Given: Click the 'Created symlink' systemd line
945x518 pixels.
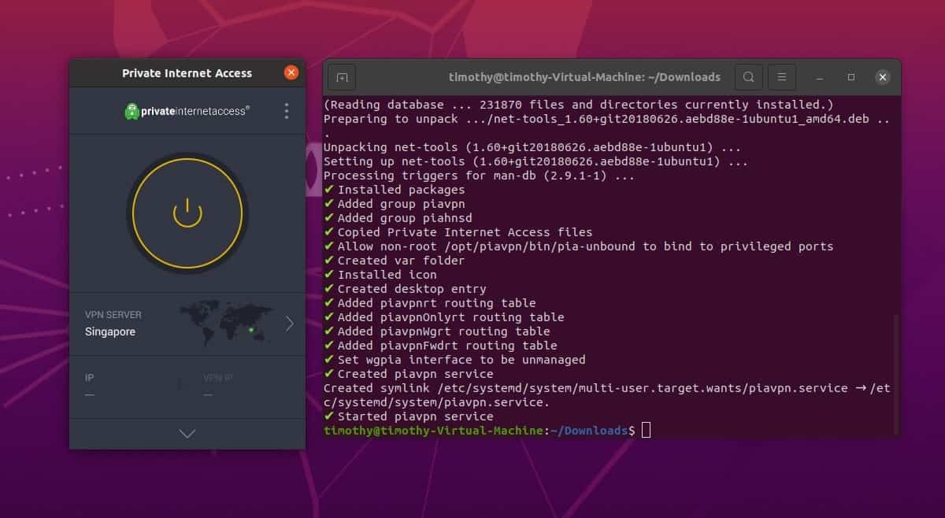Looking at the screenshot, I should (607, 394).
